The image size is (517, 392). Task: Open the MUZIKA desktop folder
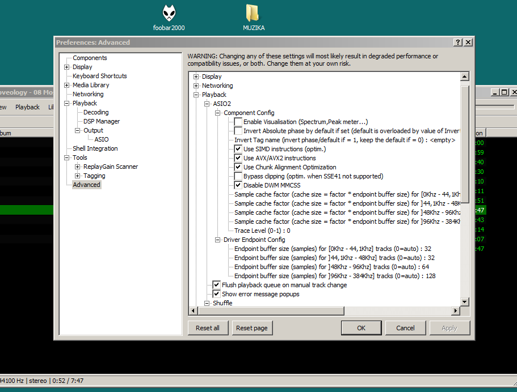click(x=254, y=18)
